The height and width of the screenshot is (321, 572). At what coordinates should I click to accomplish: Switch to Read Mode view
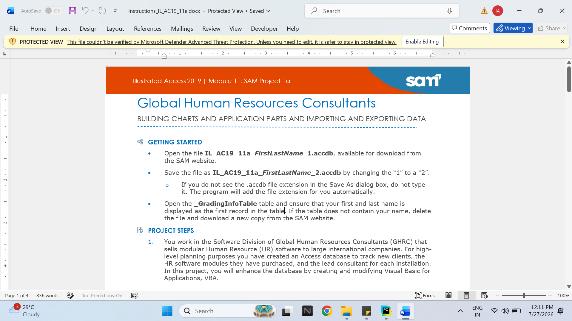coord(448,295)
